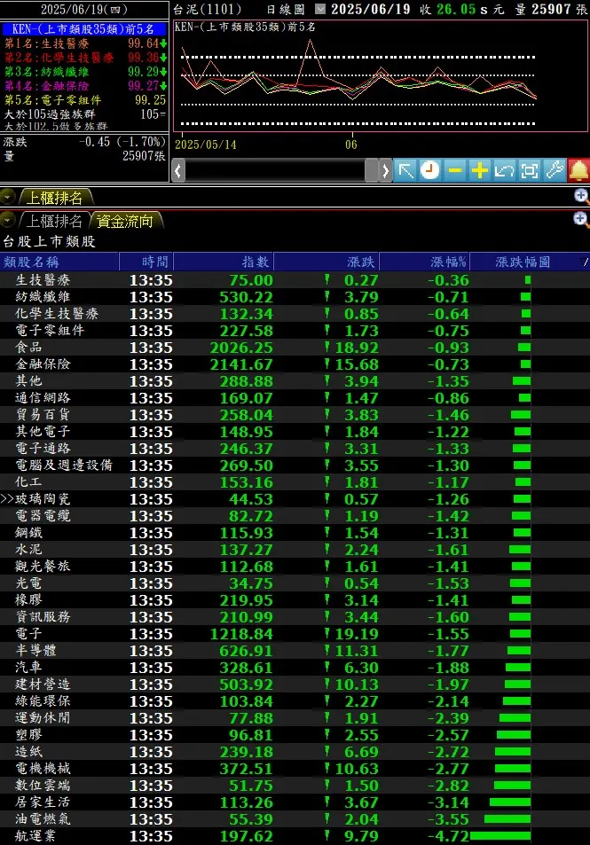Click index value 1218.84 in 電子 row

[241, 634]
